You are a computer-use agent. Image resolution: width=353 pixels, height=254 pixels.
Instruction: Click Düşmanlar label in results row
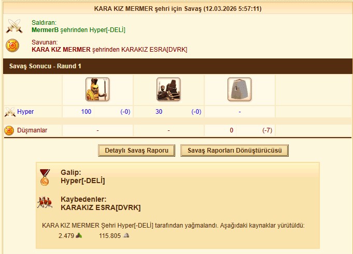(32, 130)
